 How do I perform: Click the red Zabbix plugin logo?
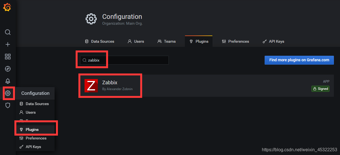91,85
